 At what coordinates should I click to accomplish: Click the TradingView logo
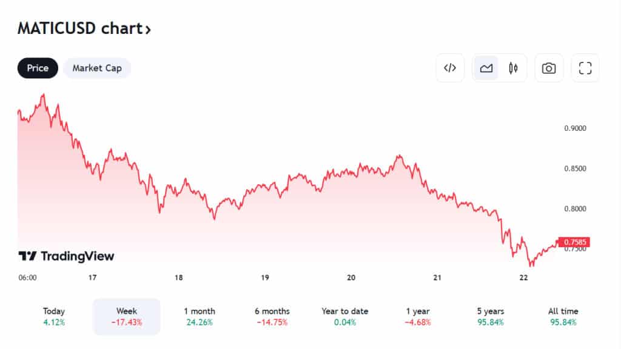tap(66, 256)
